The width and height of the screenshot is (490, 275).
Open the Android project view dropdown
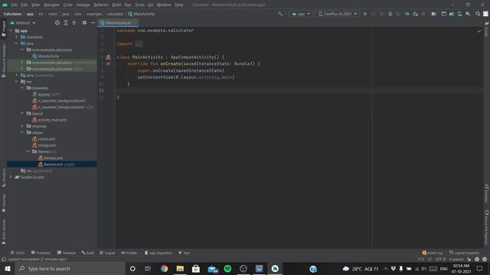click(23, 23)
